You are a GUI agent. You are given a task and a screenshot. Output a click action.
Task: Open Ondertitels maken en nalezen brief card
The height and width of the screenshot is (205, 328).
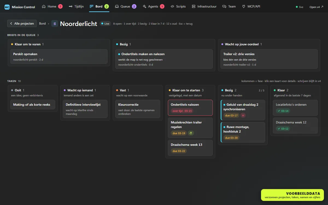tap(164, 59)
